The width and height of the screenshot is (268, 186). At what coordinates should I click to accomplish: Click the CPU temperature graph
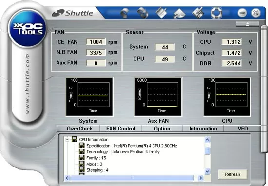[x=227, y=97]
